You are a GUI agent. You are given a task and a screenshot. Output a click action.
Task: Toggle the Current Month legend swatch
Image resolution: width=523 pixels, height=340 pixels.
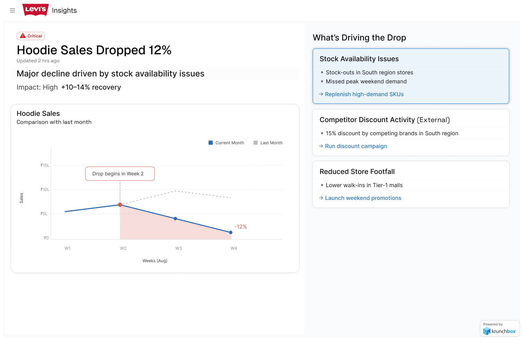pyautogui.click(x=211, y=143)
